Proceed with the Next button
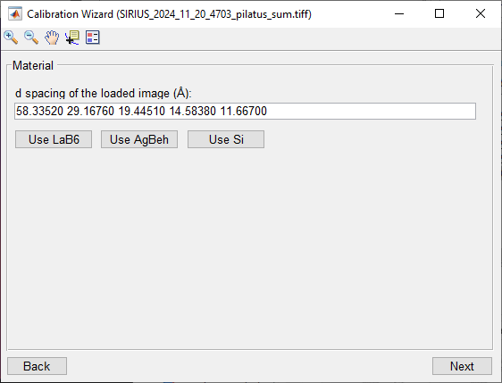The width and height of the screenshot is (502, 383). pos(462,366)
